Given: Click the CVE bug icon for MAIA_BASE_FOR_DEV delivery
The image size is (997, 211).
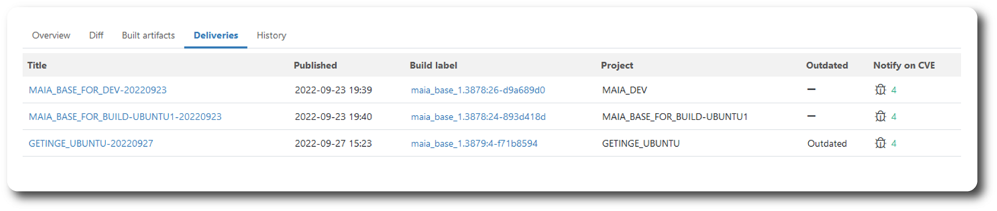Looking at the screenshot, I should point(880,89).
